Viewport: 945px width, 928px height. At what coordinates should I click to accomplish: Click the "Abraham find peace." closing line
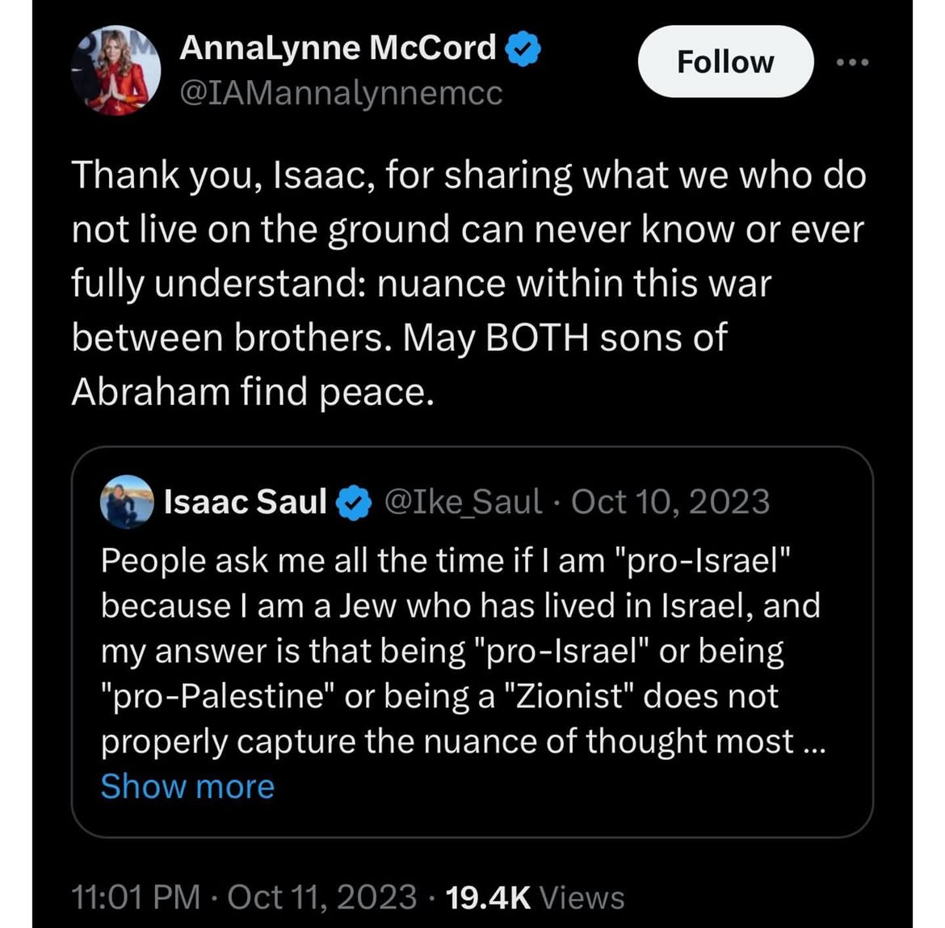(x=248, y=392)
